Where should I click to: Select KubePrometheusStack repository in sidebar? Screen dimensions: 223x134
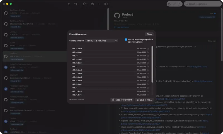[x=35, y=67]
